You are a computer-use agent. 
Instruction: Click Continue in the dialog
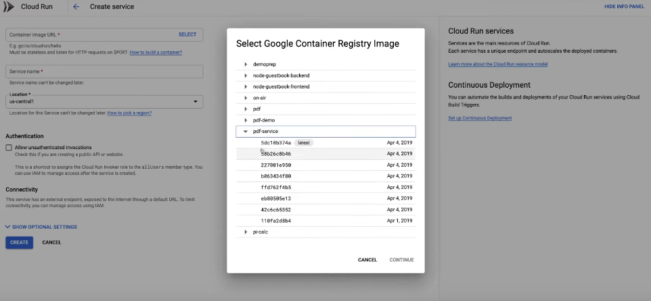401,260
